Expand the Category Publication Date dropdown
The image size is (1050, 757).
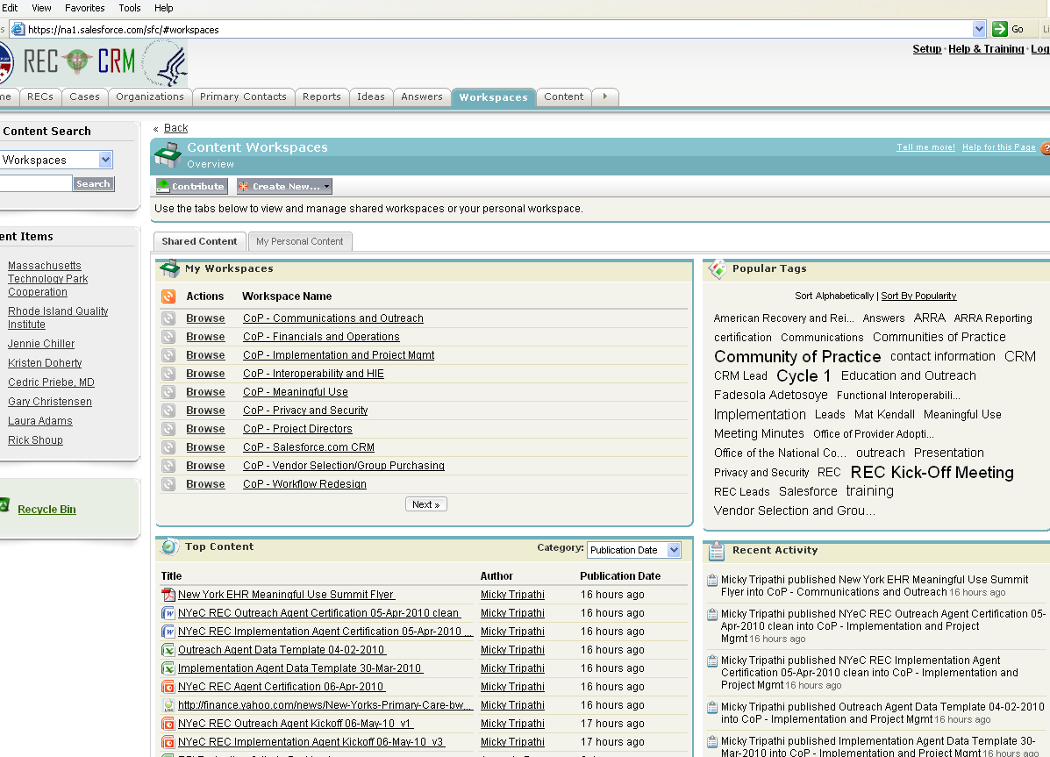point(674,550)
